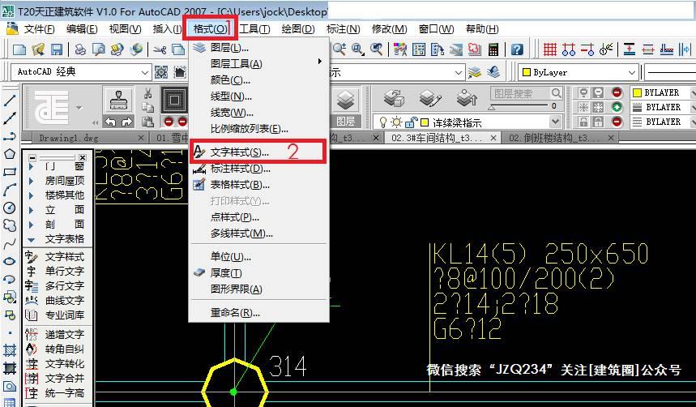Open the layer name dropdown in layers toolbar
The image size is (696, 407).
[x=459, y=72]
